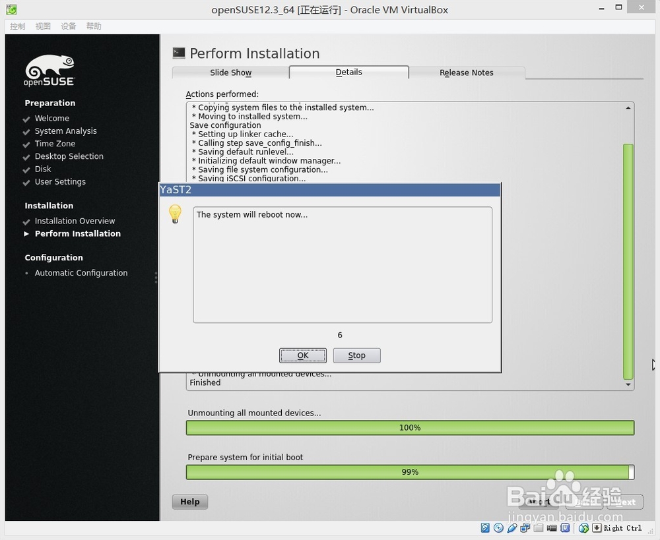Click the hard disk activity icon in status bar
Screen dimensions: 660x540
coord(485,528)
